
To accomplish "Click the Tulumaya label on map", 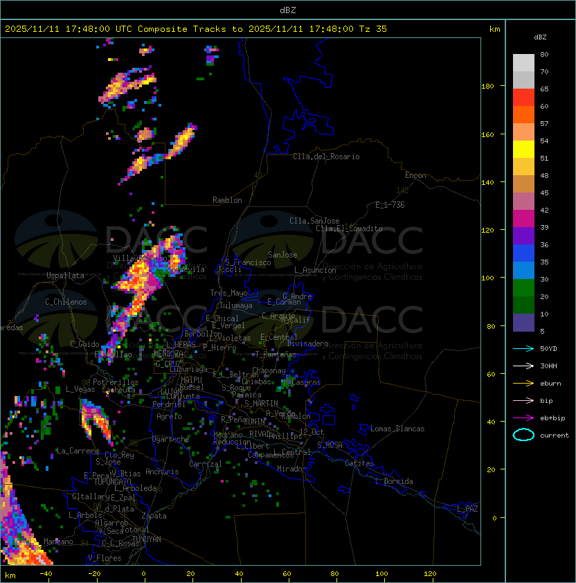I will point(236,305).
